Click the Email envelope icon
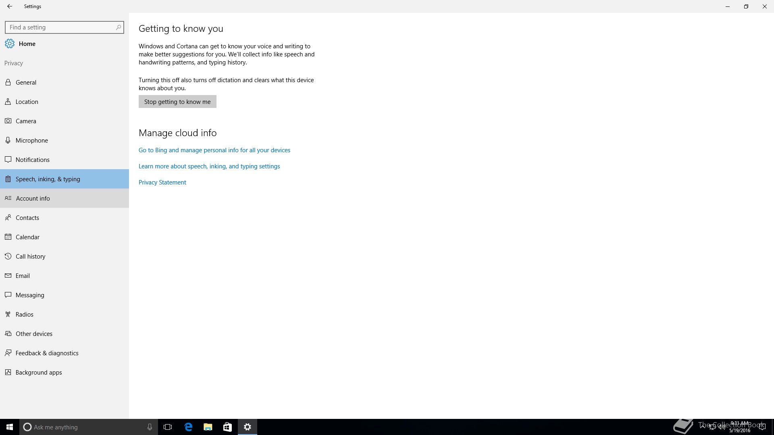This screenshot has width=774, height=435. click(x=8, y=275)
